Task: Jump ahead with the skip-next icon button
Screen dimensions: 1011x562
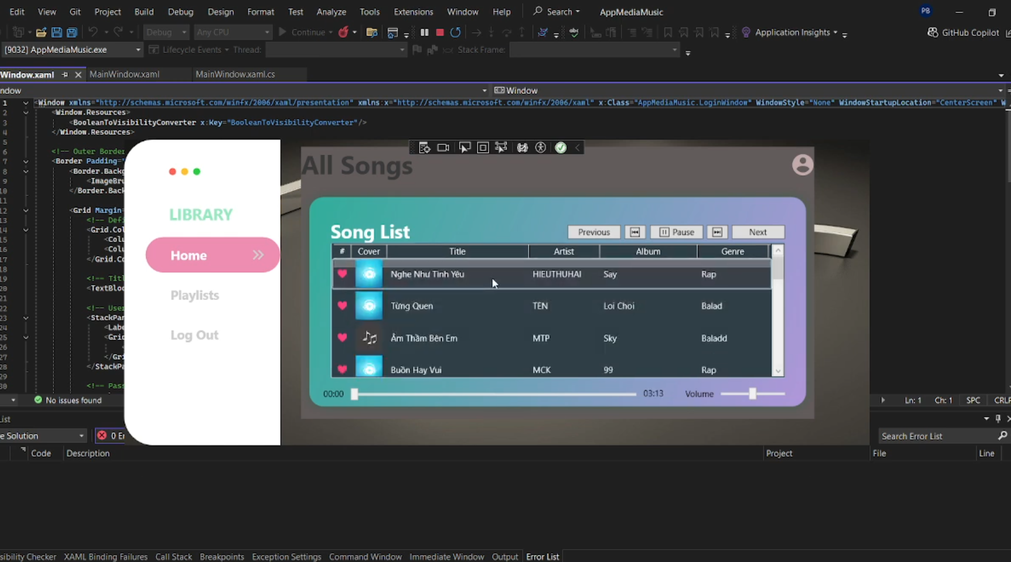Action: coord(717,232)
